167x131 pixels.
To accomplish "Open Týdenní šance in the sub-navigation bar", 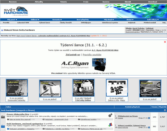I will [x=44, y=23].
